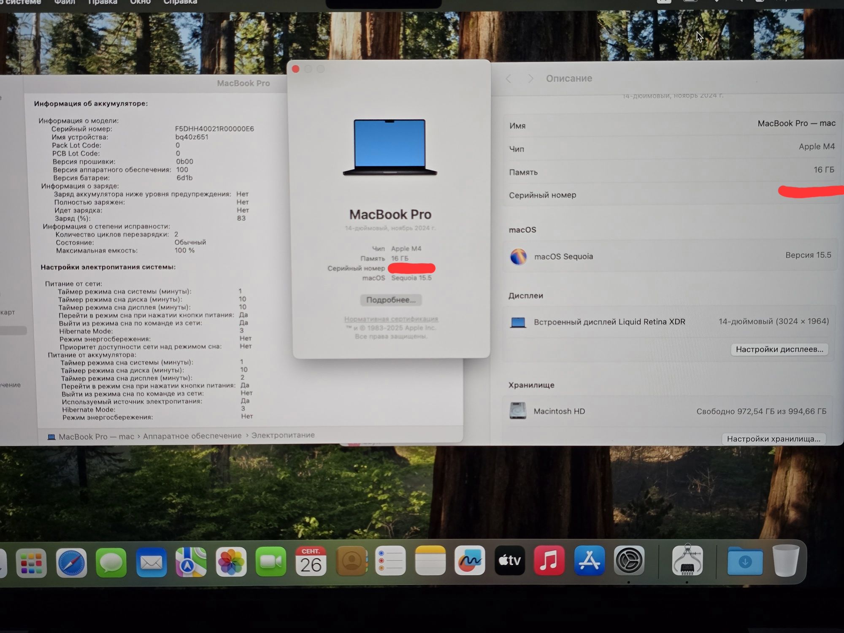Open Calendar showing 26 in Dock
844x633 pixels.
pyautogui.click(x=311, y=562)
